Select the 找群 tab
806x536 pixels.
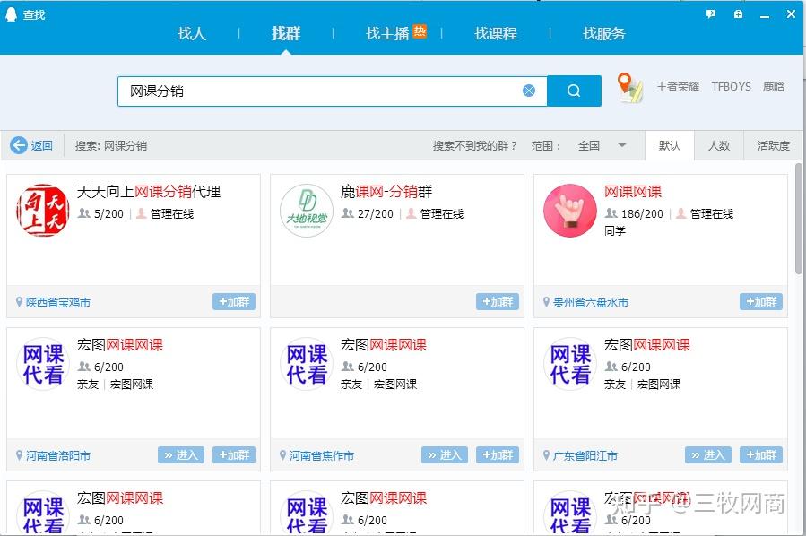pyautogui.click(x=286, y=33)
